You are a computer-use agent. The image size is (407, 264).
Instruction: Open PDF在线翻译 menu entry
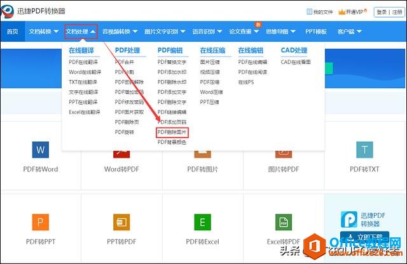tap(83, 62)
